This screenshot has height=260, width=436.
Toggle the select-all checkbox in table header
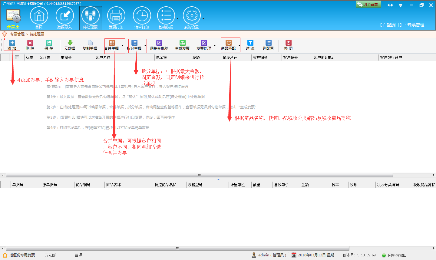17,58
